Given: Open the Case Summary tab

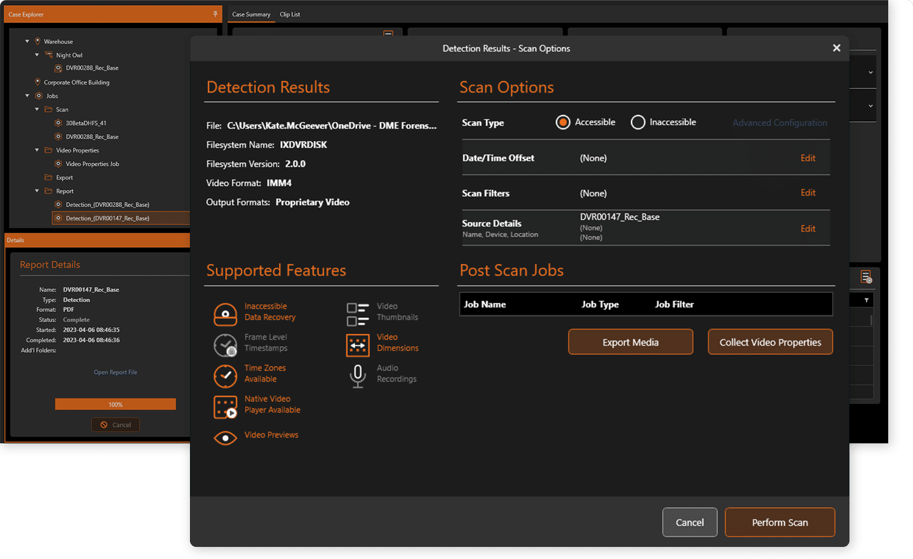Looking at the screenshot, I should (251, 15).
